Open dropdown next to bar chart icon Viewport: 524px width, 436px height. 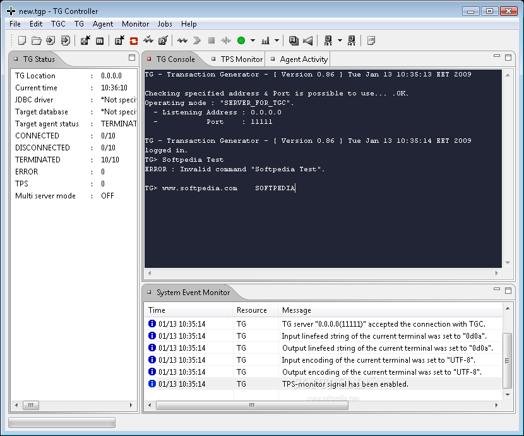pyautogui.click(x=277, y=41)
